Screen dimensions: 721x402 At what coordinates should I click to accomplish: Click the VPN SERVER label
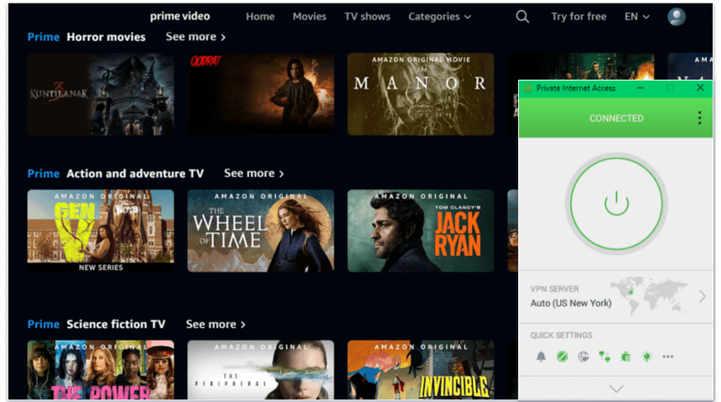[554, 290]
